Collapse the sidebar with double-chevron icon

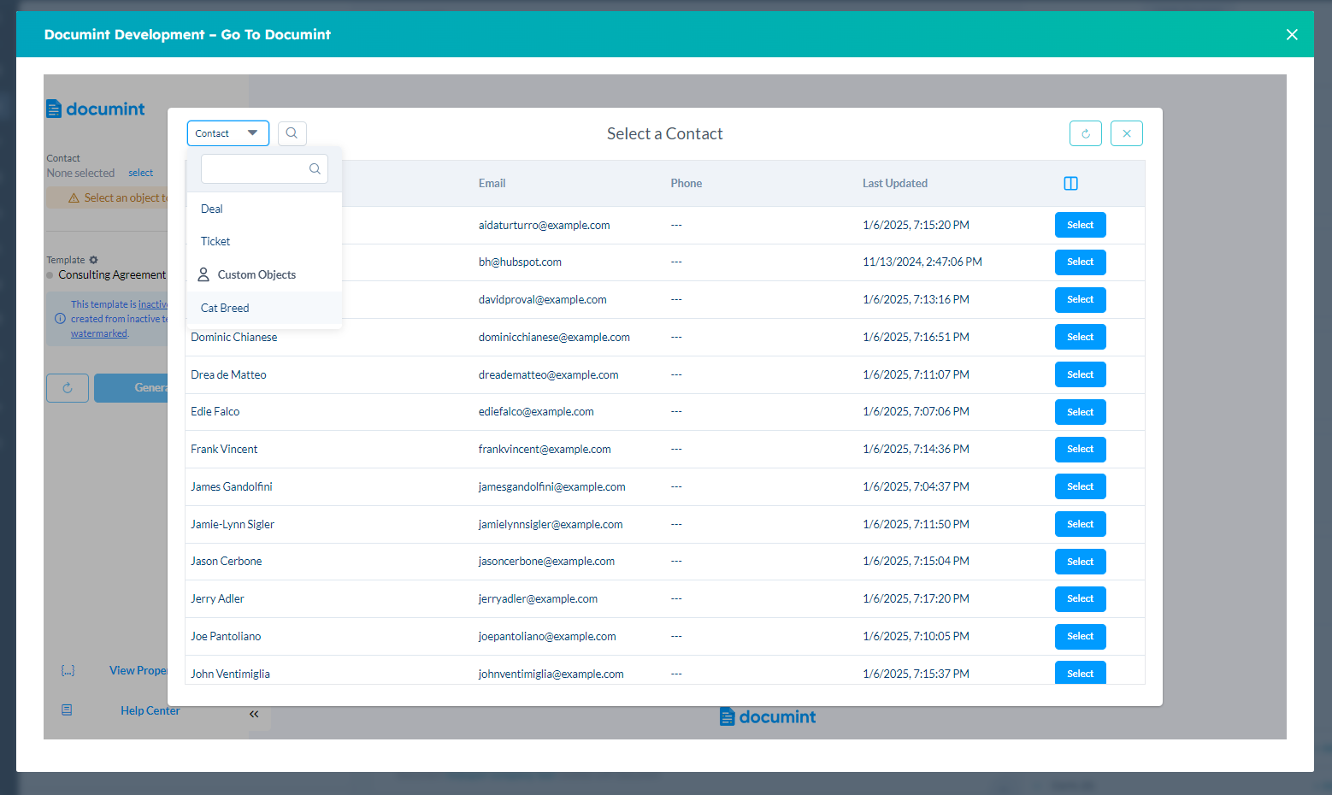click(x=254, y=714)
